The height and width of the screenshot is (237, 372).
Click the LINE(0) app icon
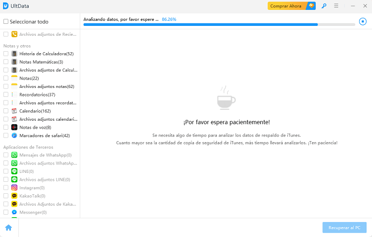(x=14, y=171)
